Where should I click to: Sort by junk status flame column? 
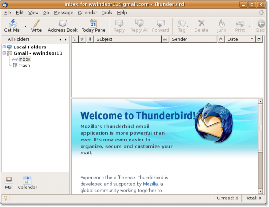[x=221, y=39]
